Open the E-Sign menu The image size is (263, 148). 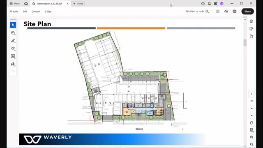pos(48,12)
